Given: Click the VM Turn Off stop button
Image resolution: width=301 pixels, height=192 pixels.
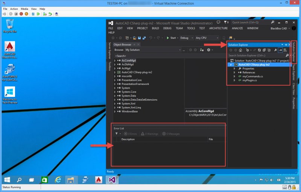Looking at the screenshot, I should pyautogui.click(x=16, y=14).
